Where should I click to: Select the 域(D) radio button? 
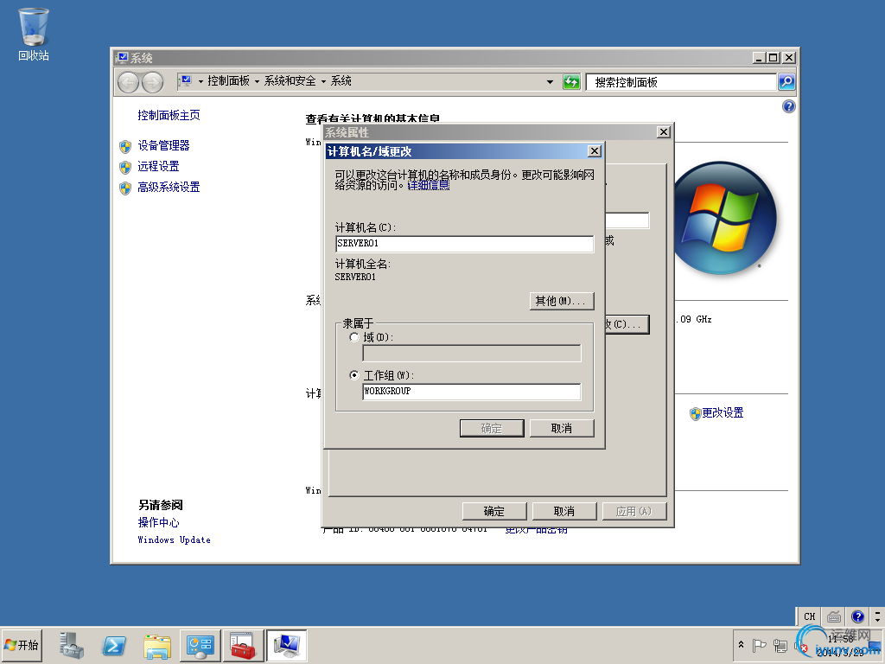pyautogui.click(x=354, y=337)
